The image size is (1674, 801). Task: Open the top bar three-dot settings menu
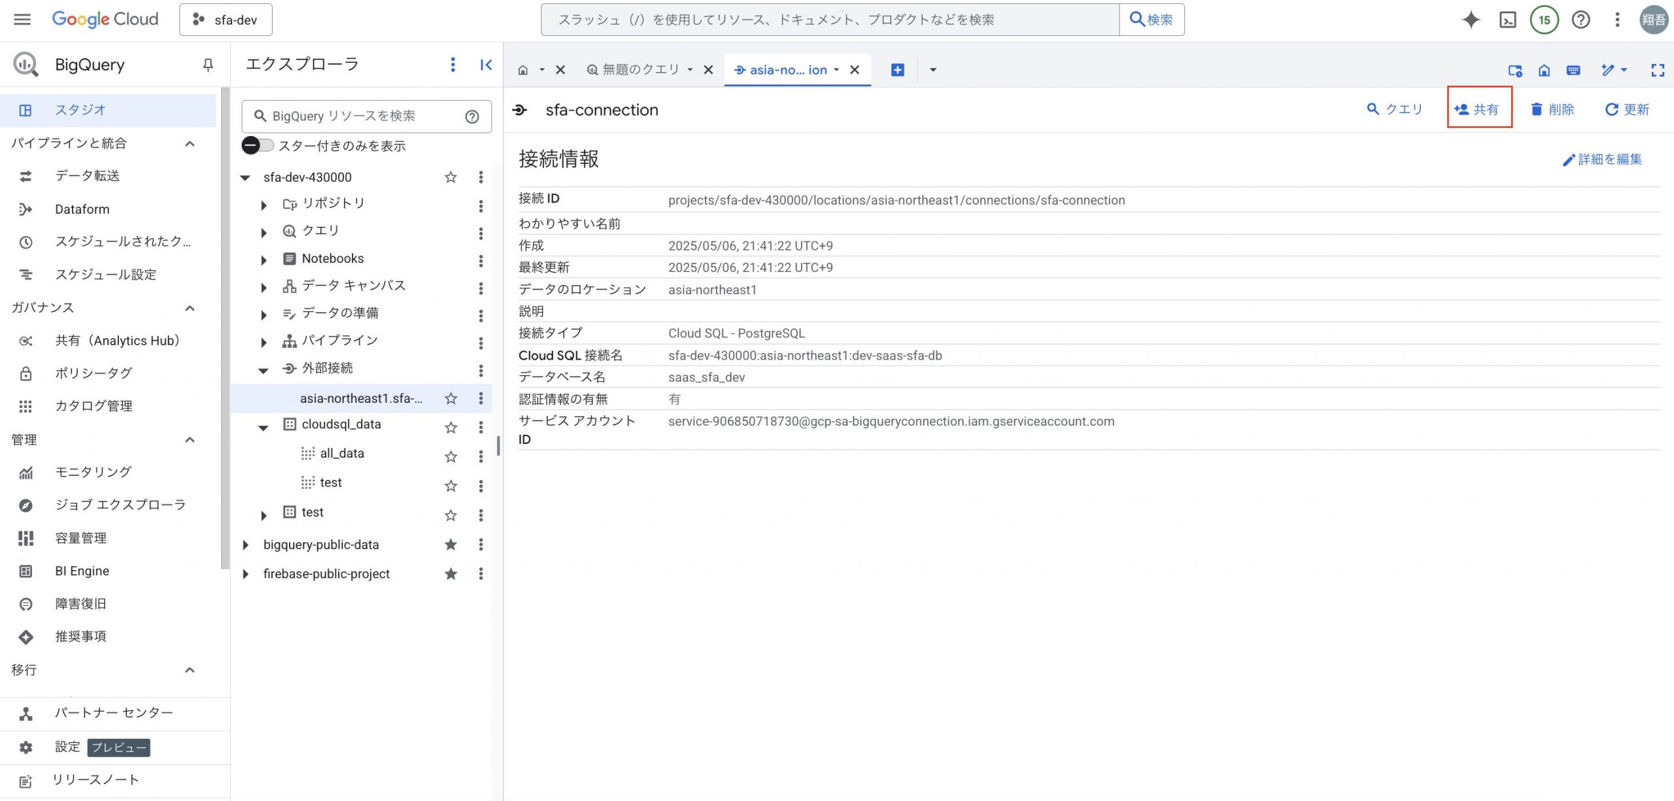[1617, 20]
